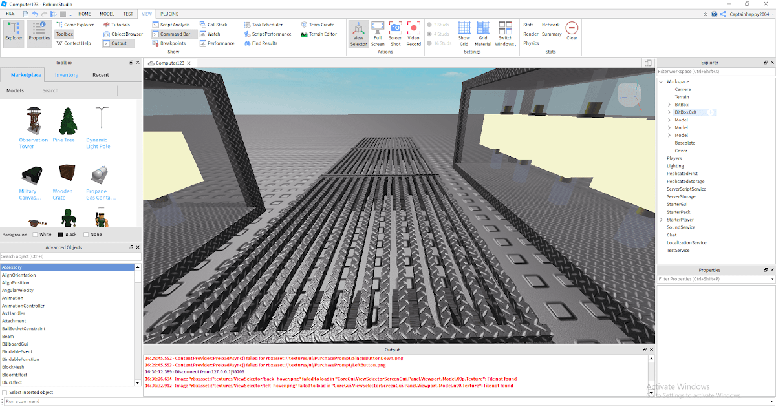
Task: Show Network stats
Action: 551,25
